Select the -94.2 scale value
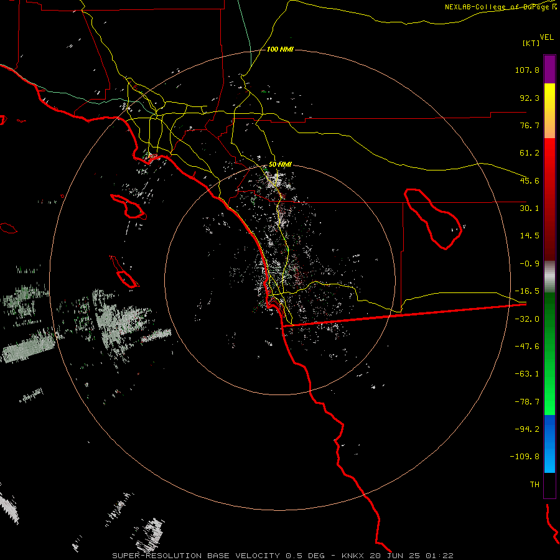 tap(527, 429)
